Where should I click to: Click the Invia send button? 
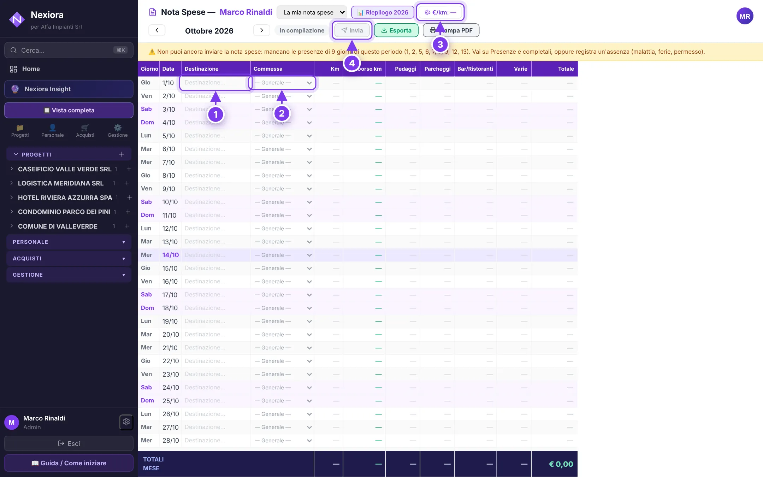(352, 30)
